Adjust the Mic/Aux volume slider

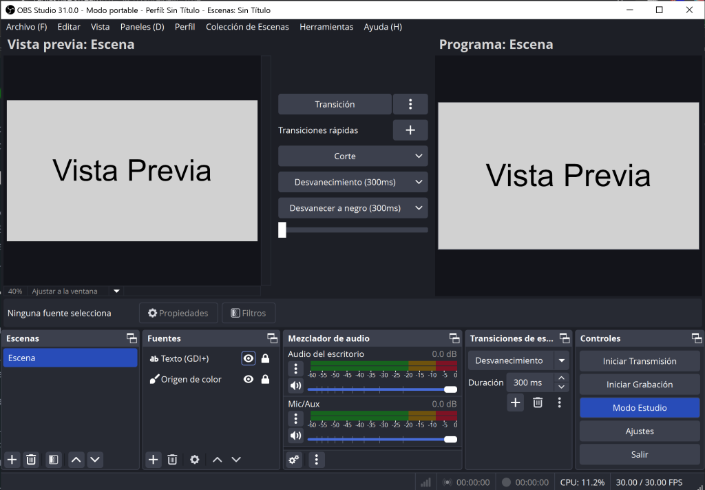(382, 438)
